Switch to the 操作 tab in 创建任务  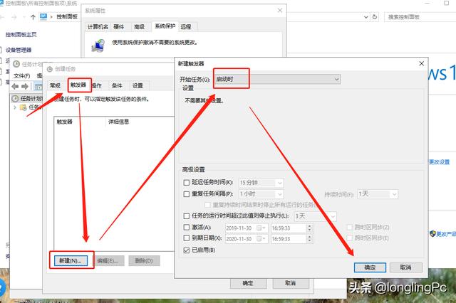point(97,85)
